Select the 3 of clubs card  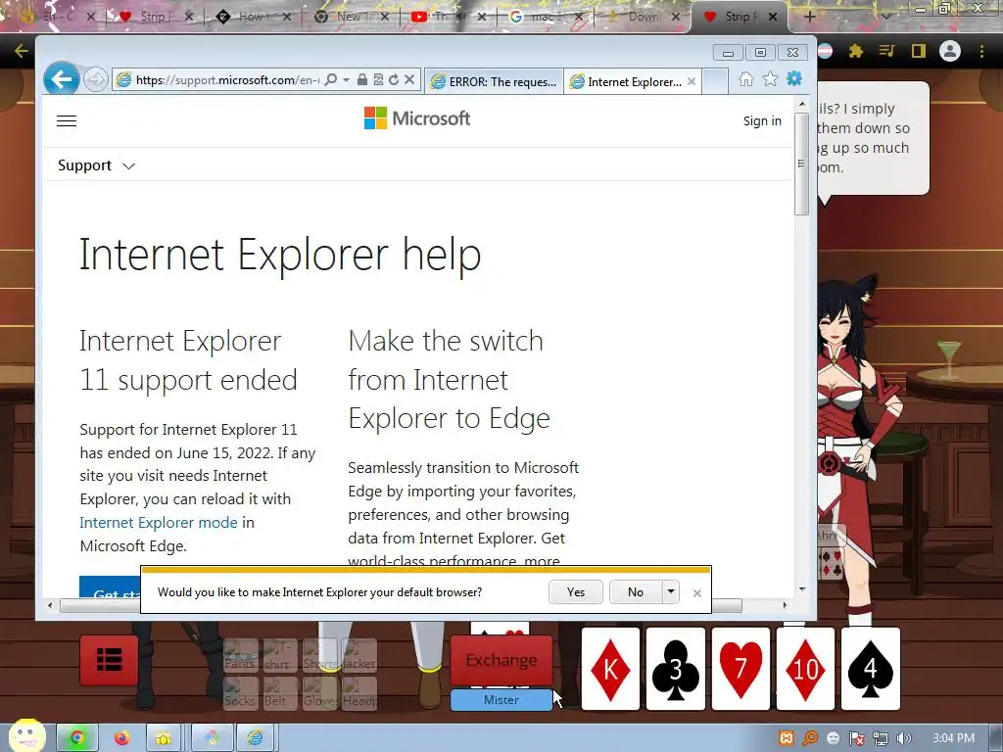(x=676, y=669)
